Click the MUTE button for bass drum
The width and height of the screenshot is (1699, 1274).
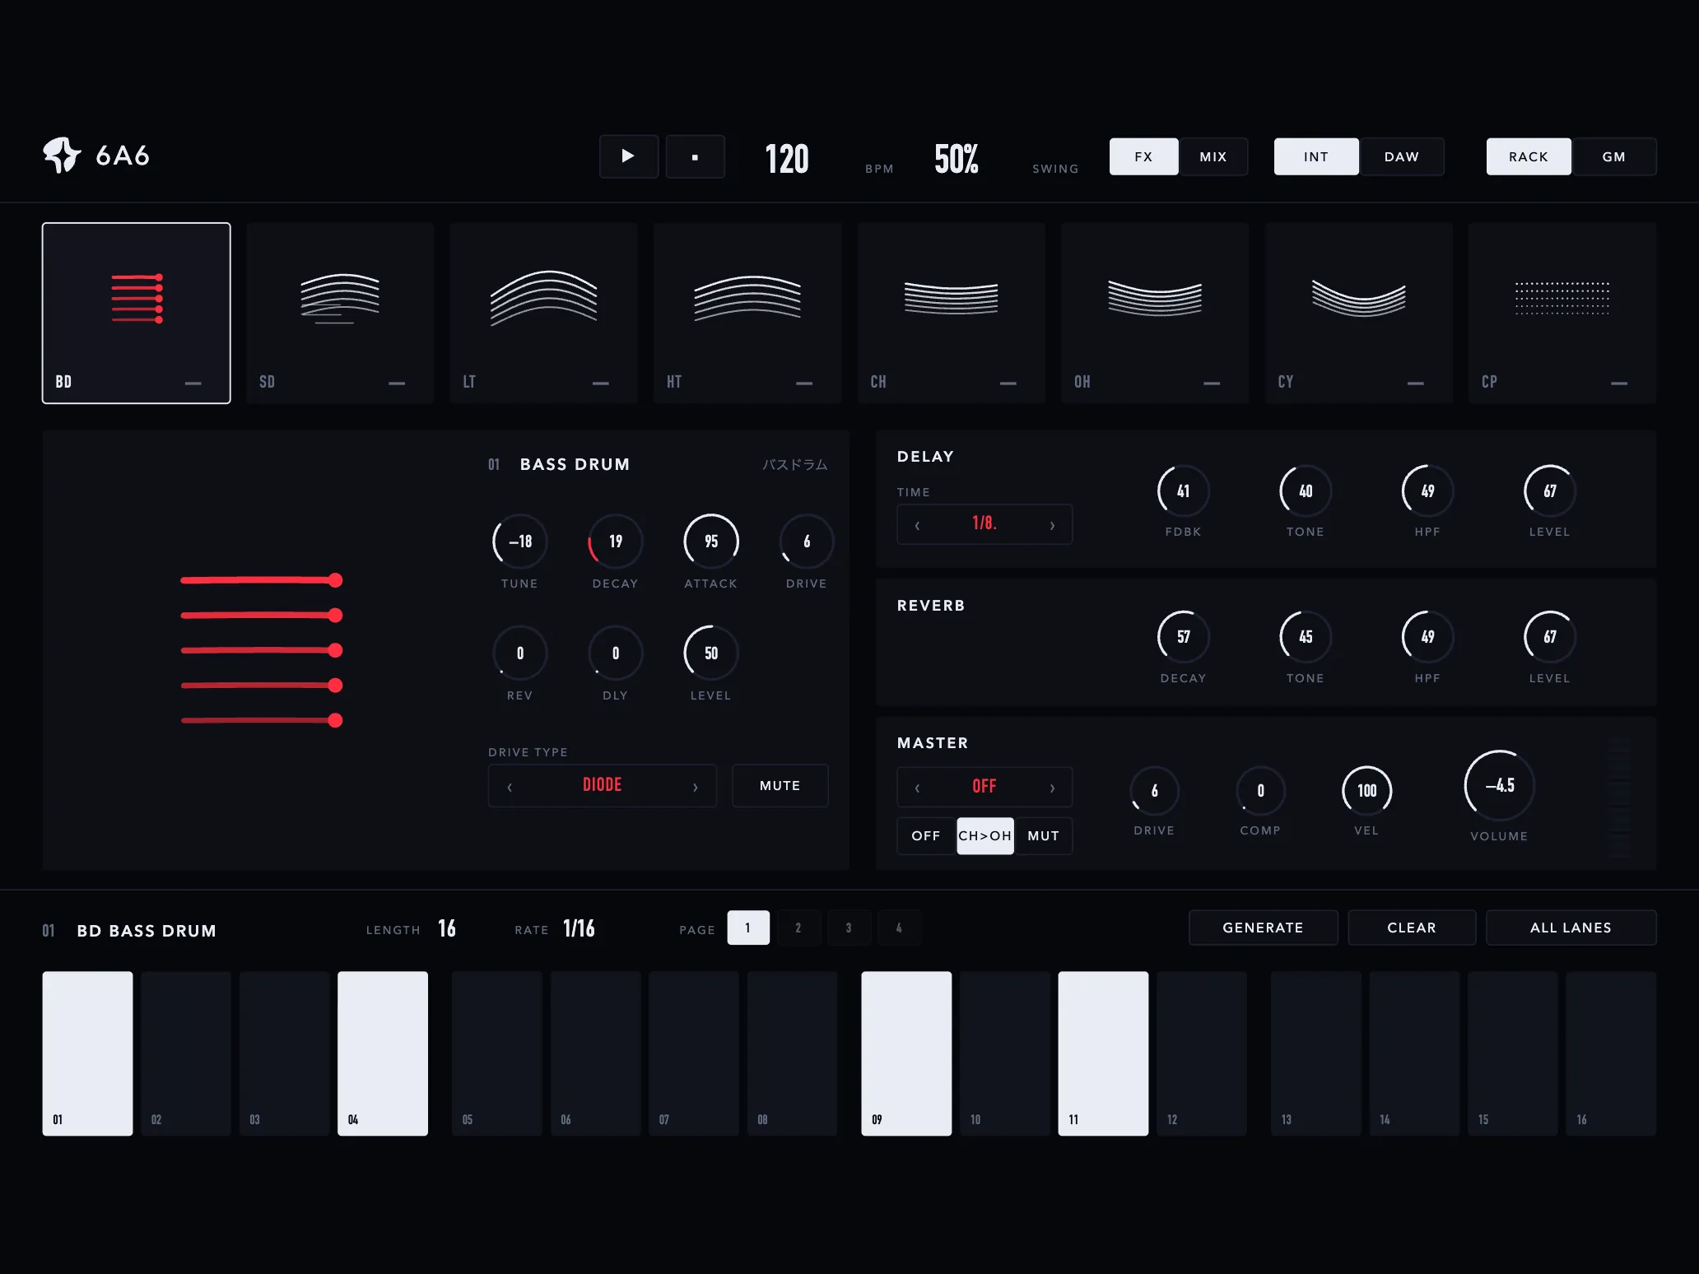click(780, 786)
